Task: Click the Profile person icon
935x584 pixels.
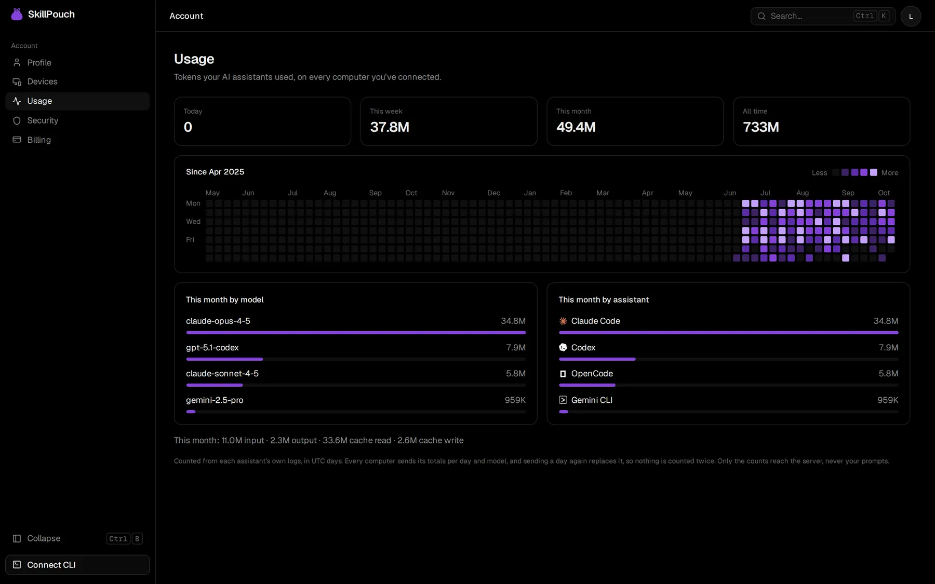Action: click(x=17, y=62)
